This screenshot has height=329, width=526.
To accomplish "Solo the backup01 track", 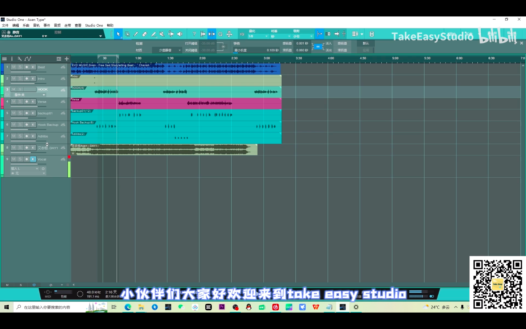I will click(20, 113).
